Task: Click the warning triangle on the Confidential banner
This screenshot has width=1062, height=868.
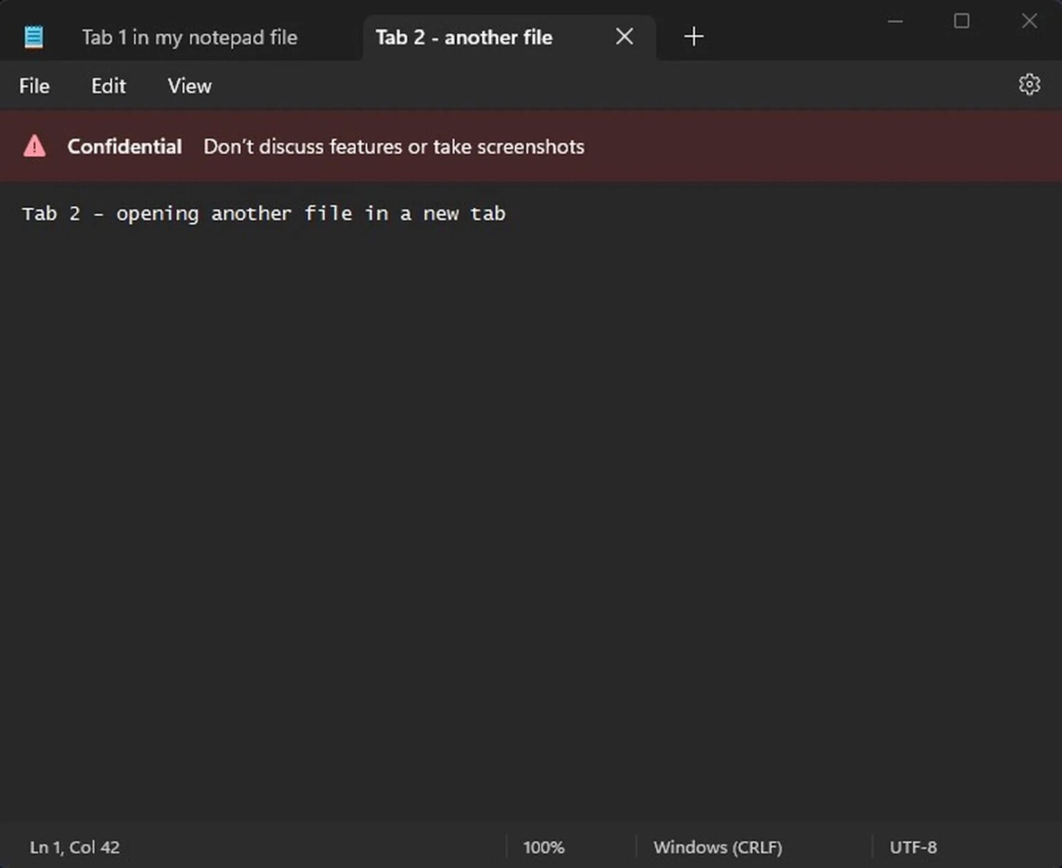Action: [x=35, y=146]
